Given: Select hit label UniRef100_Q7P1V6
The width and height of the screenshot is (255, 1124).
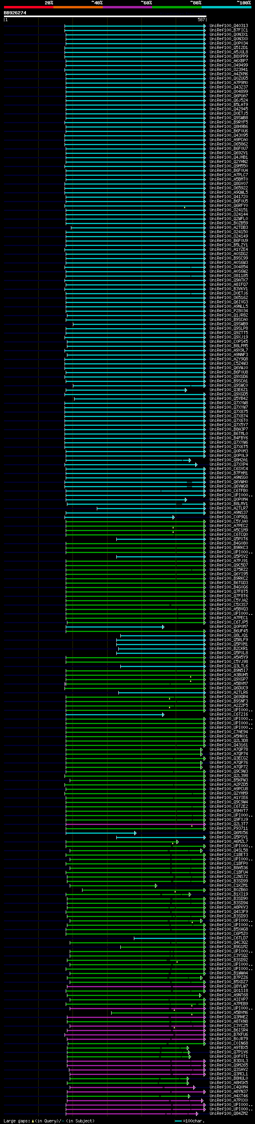Looking at the screenshot, I should [229, 1051].
